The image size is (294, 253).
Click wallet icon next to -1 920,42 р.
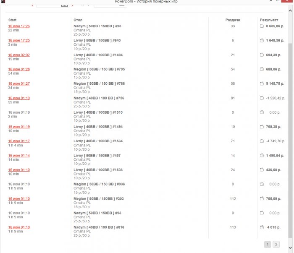tap(262, 98)
